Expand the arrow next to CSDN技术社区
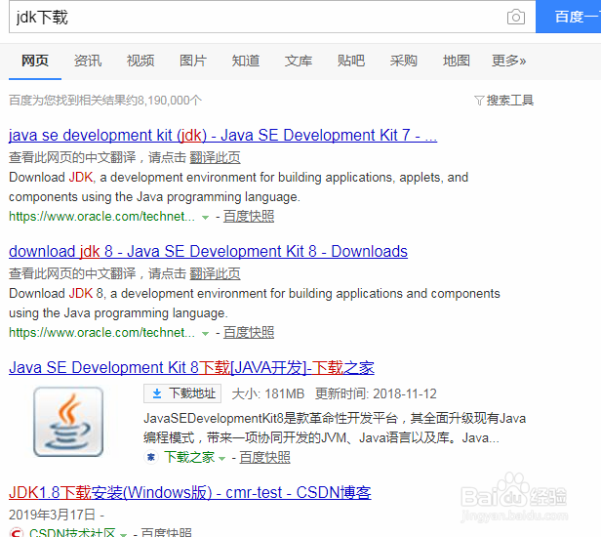 tap(123, 534)
